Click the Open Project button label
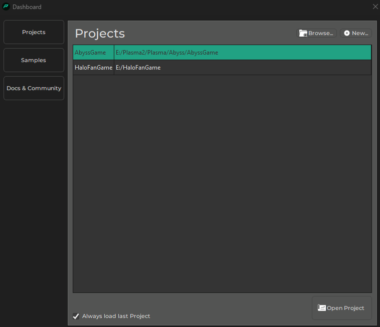The image size is (380, 327). pyautogui.click(x=345, y=308)
